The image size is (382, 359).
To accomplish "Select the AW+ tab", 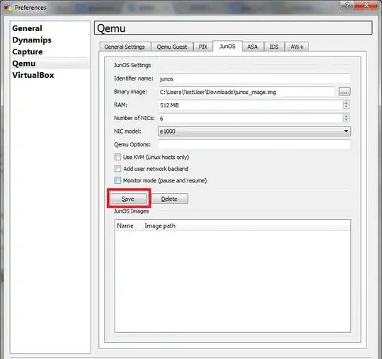I will [297, 47].
